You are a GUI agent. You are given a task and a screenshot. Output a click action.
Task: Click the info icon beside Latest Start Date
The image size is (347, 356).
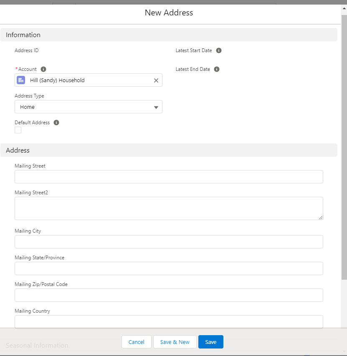(x=219, y=50)
